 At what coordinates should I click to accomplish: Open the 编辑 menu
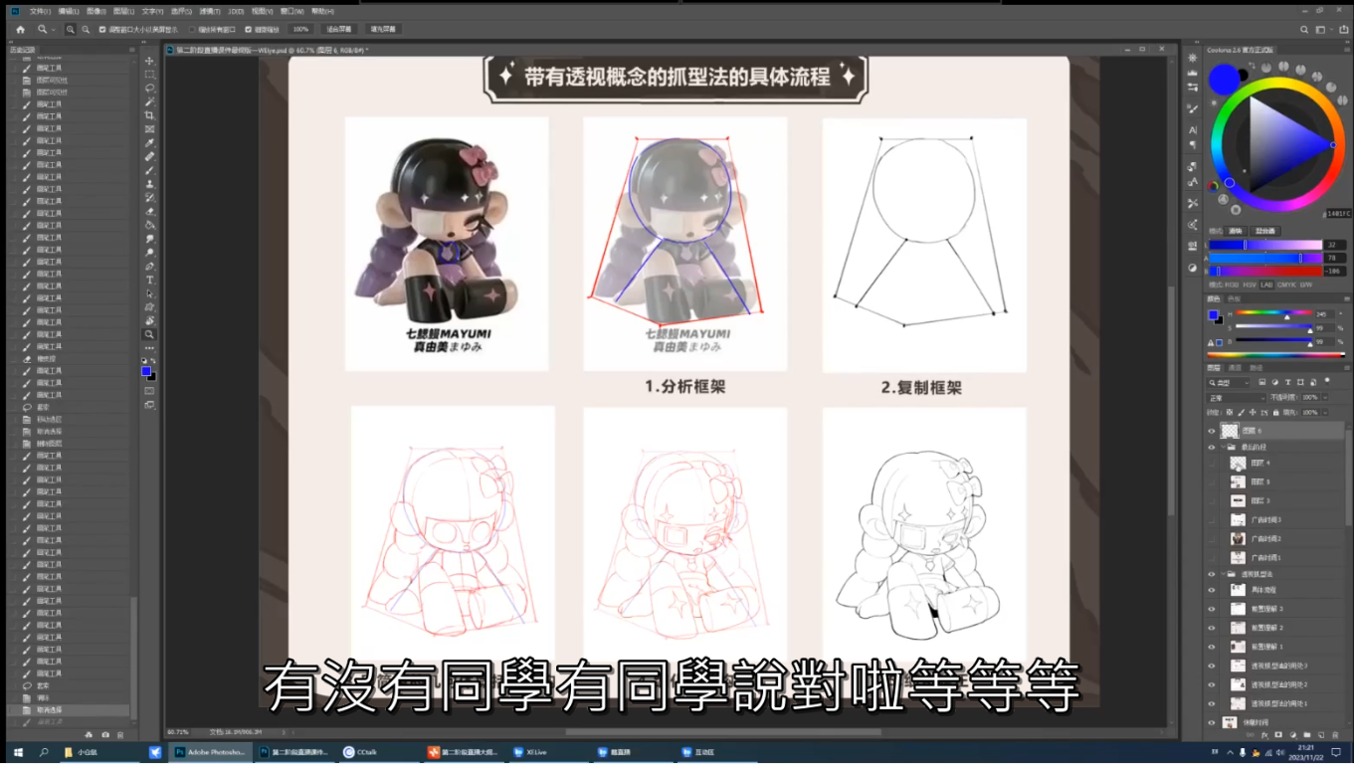(x=69, y=11)
